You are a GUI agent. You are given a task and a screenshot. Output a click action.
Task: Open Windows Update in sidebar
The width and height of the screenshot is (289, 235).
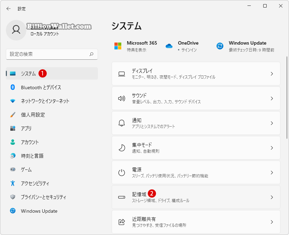(52, 211)
